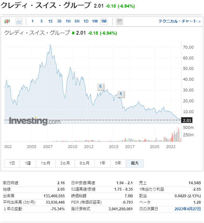204x223 pixels.
Task: Click the 売上 value 14.54B
Action: pos(194,183)
